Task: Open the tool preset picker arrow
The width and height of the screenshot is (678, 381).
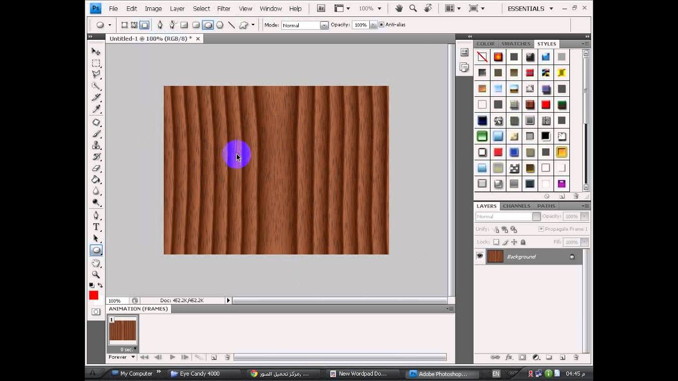Action: [110, 25]
